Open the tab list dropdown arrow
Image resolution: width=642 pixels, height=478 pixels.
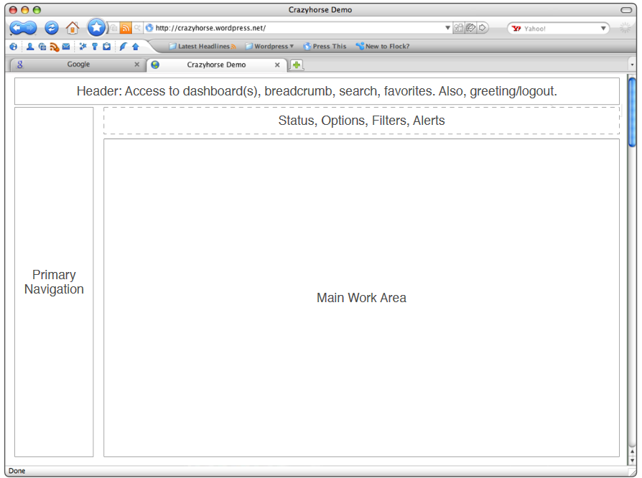tap(631, 65)
